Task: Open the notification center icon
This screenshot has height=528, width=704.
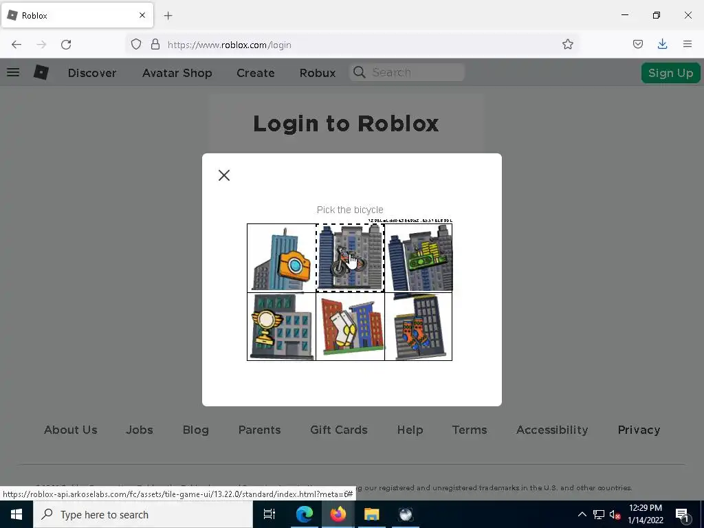Action: click(683, 514)
